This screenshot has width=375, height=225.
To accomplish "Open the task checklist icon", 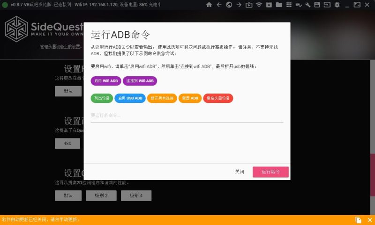I will [x=299, y=5].
